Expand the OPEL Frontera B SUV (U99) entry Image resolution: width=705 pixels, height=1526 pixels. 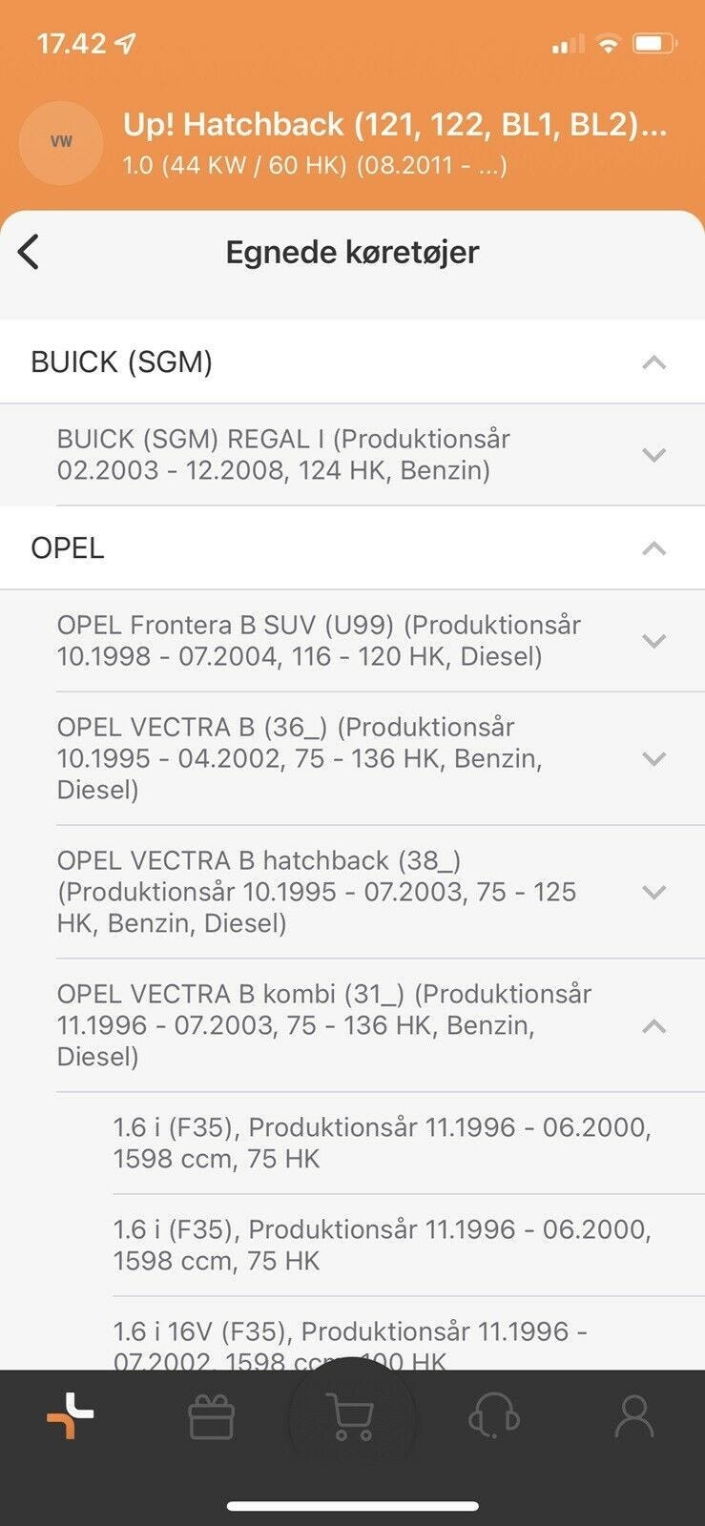point(653,641)
